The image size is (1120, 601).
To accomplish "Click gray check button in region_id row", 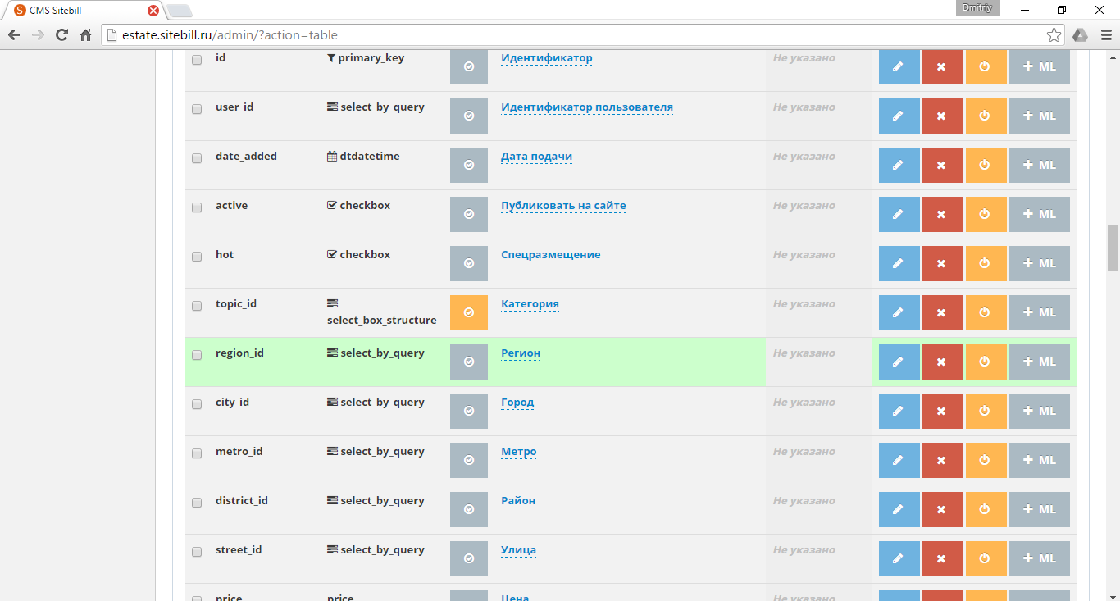I will [x=469, y=362].
